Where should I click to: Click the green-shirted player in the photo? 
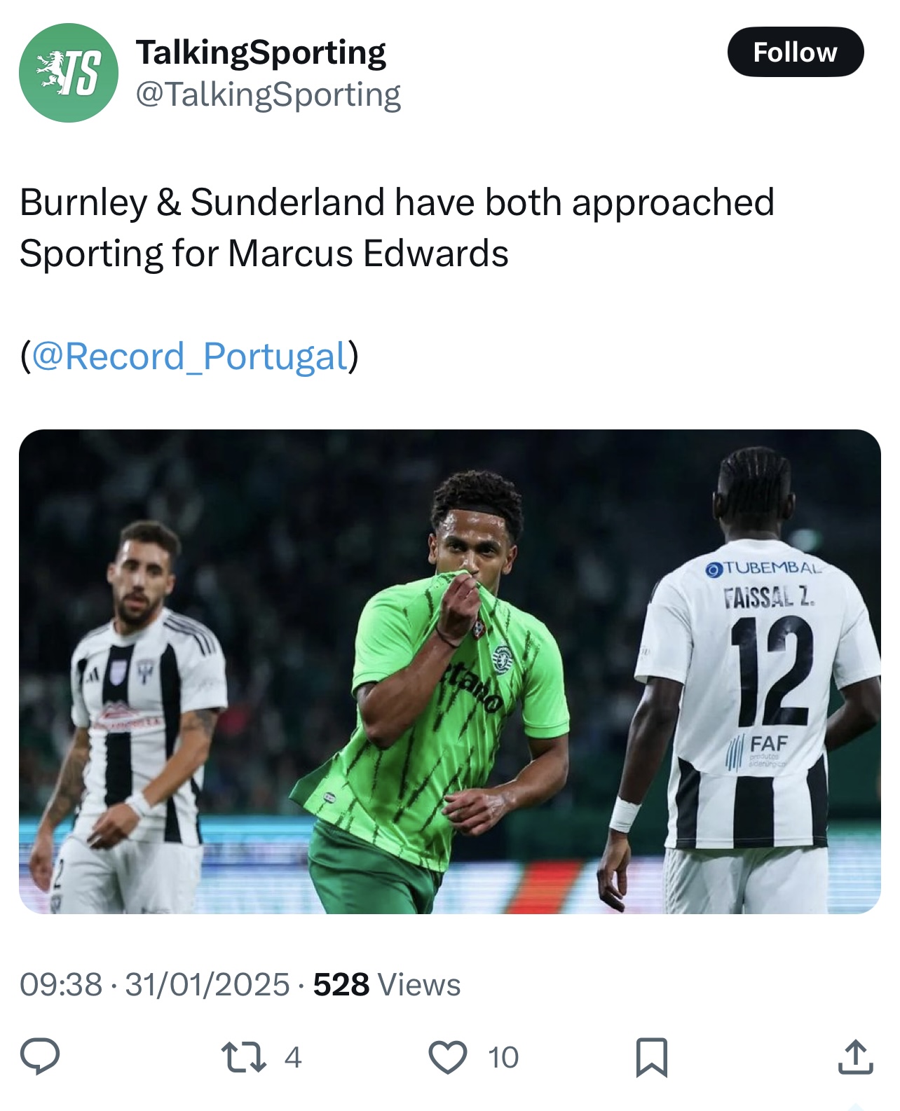click(x=449, y=686)
